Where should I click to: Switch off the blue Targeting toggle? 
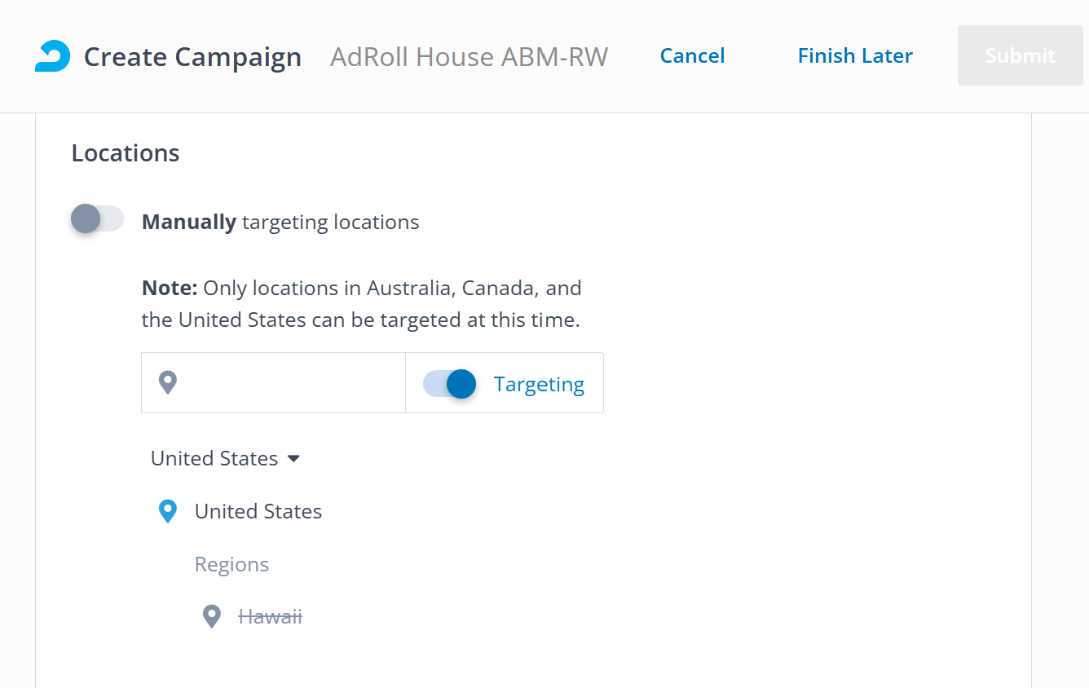pyautogui.click(x=450, y=384)
